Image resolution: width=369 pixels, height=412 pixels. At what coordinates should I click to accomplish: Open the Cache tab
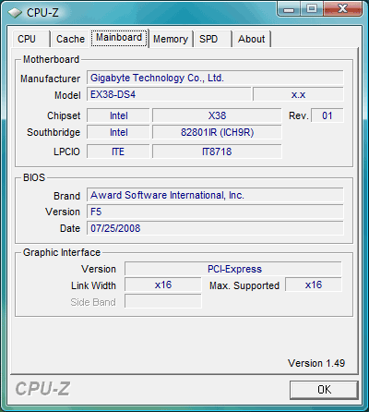[x=70, y=39]
